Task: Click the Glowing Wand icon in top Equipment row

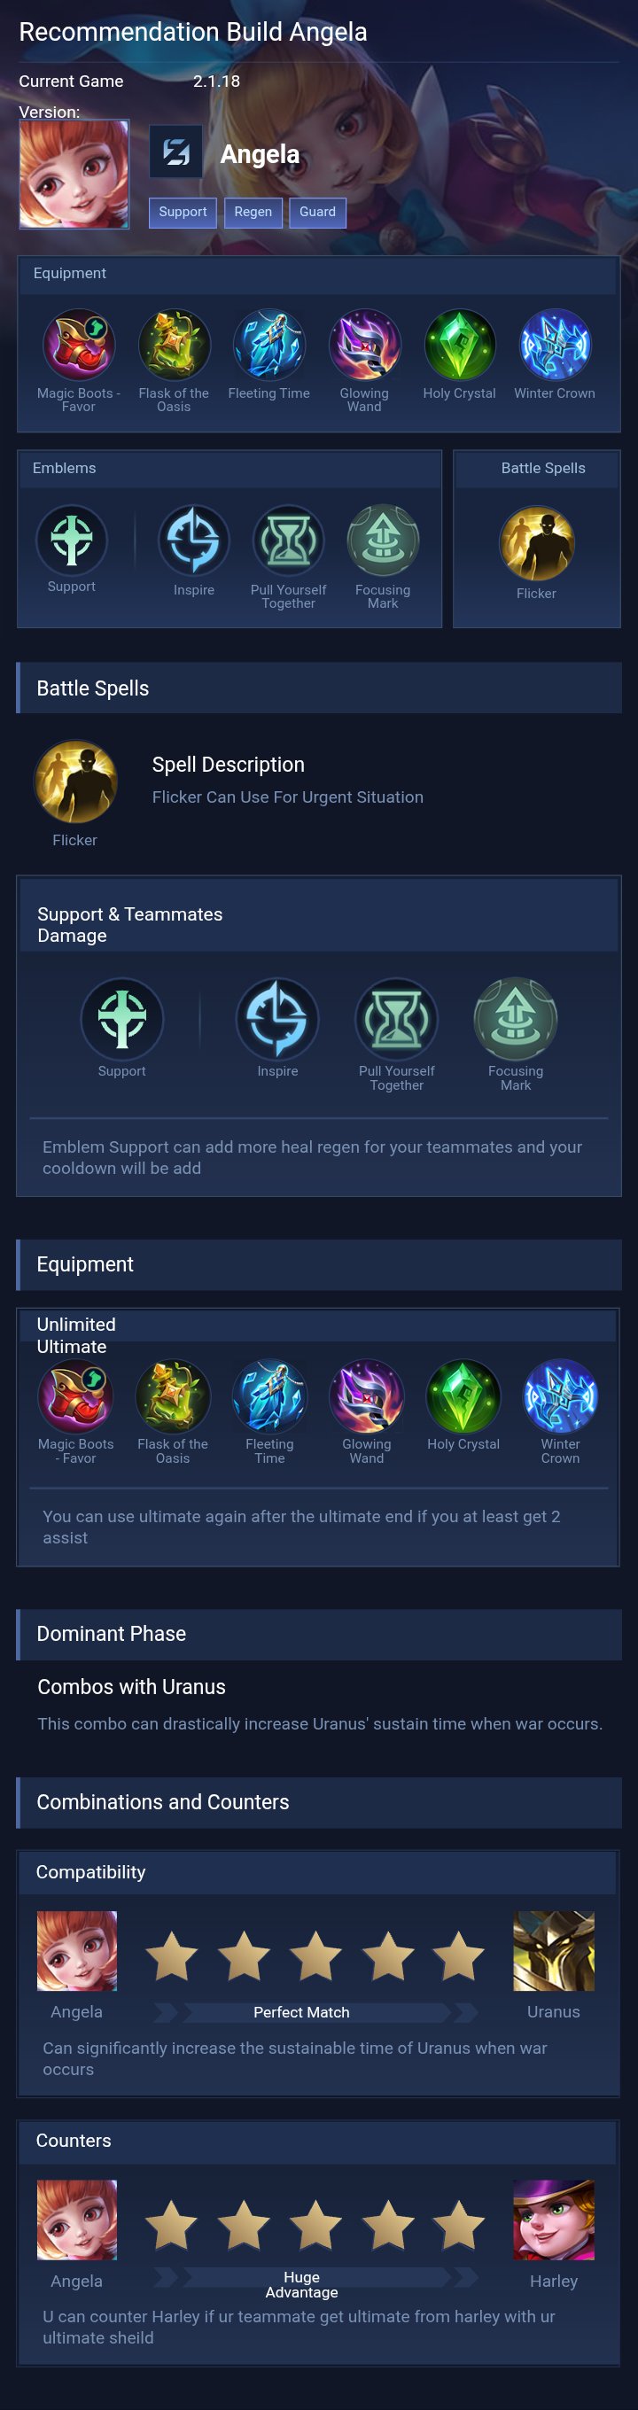Action: click(365, 345)
